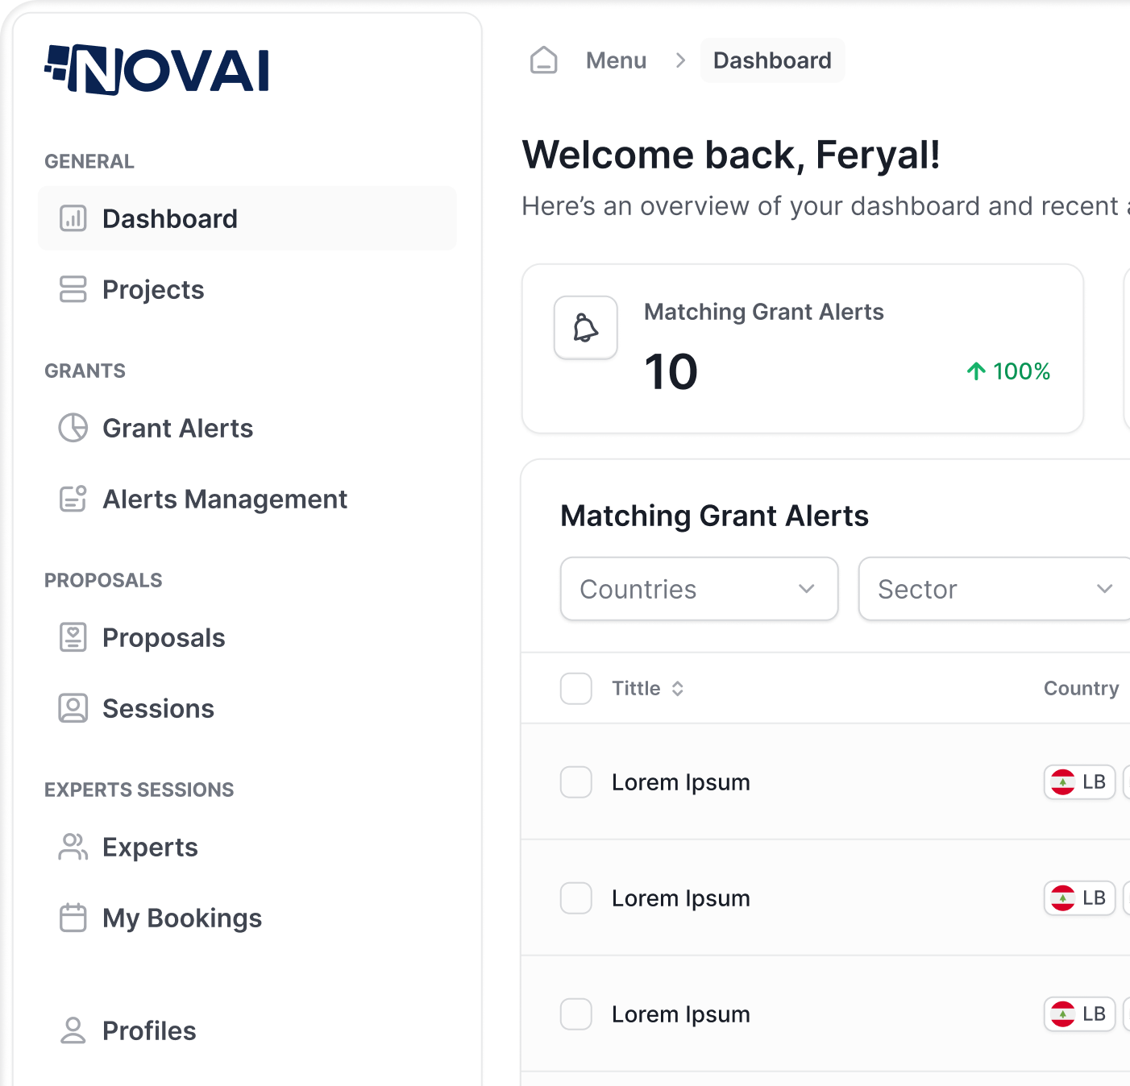
Task: Open Experts via the people icon
Action: point(73,847)
